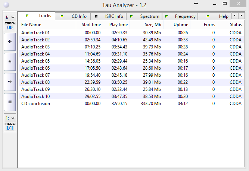Open the J: drive dropdown
This screenshot has height=171, width=249.
pos(10,17)
